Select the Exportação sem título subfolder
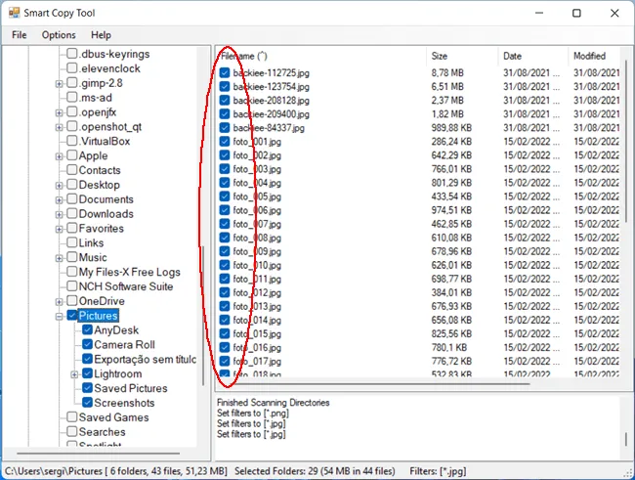 click(145, 359)
